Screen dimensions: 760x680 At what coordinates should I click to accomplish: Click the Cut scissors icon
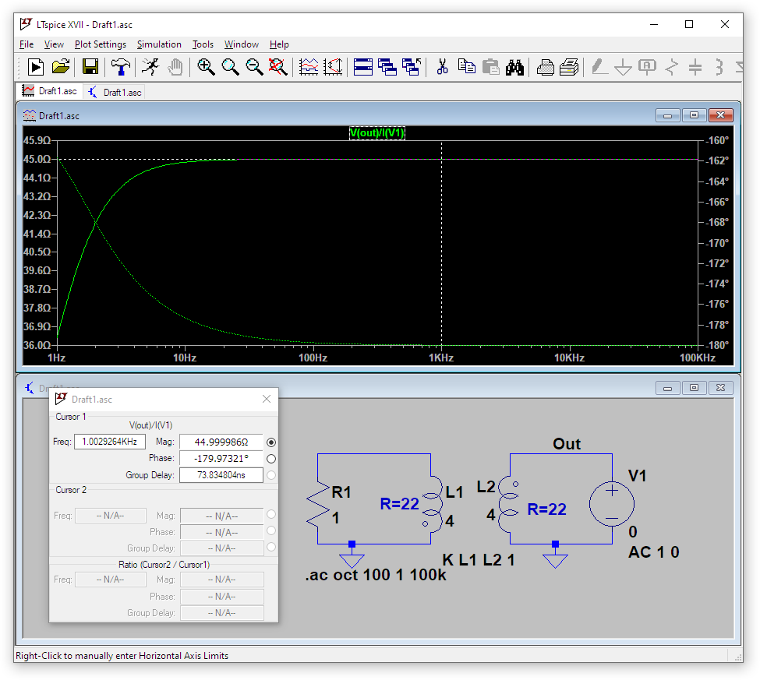(442, 67)
